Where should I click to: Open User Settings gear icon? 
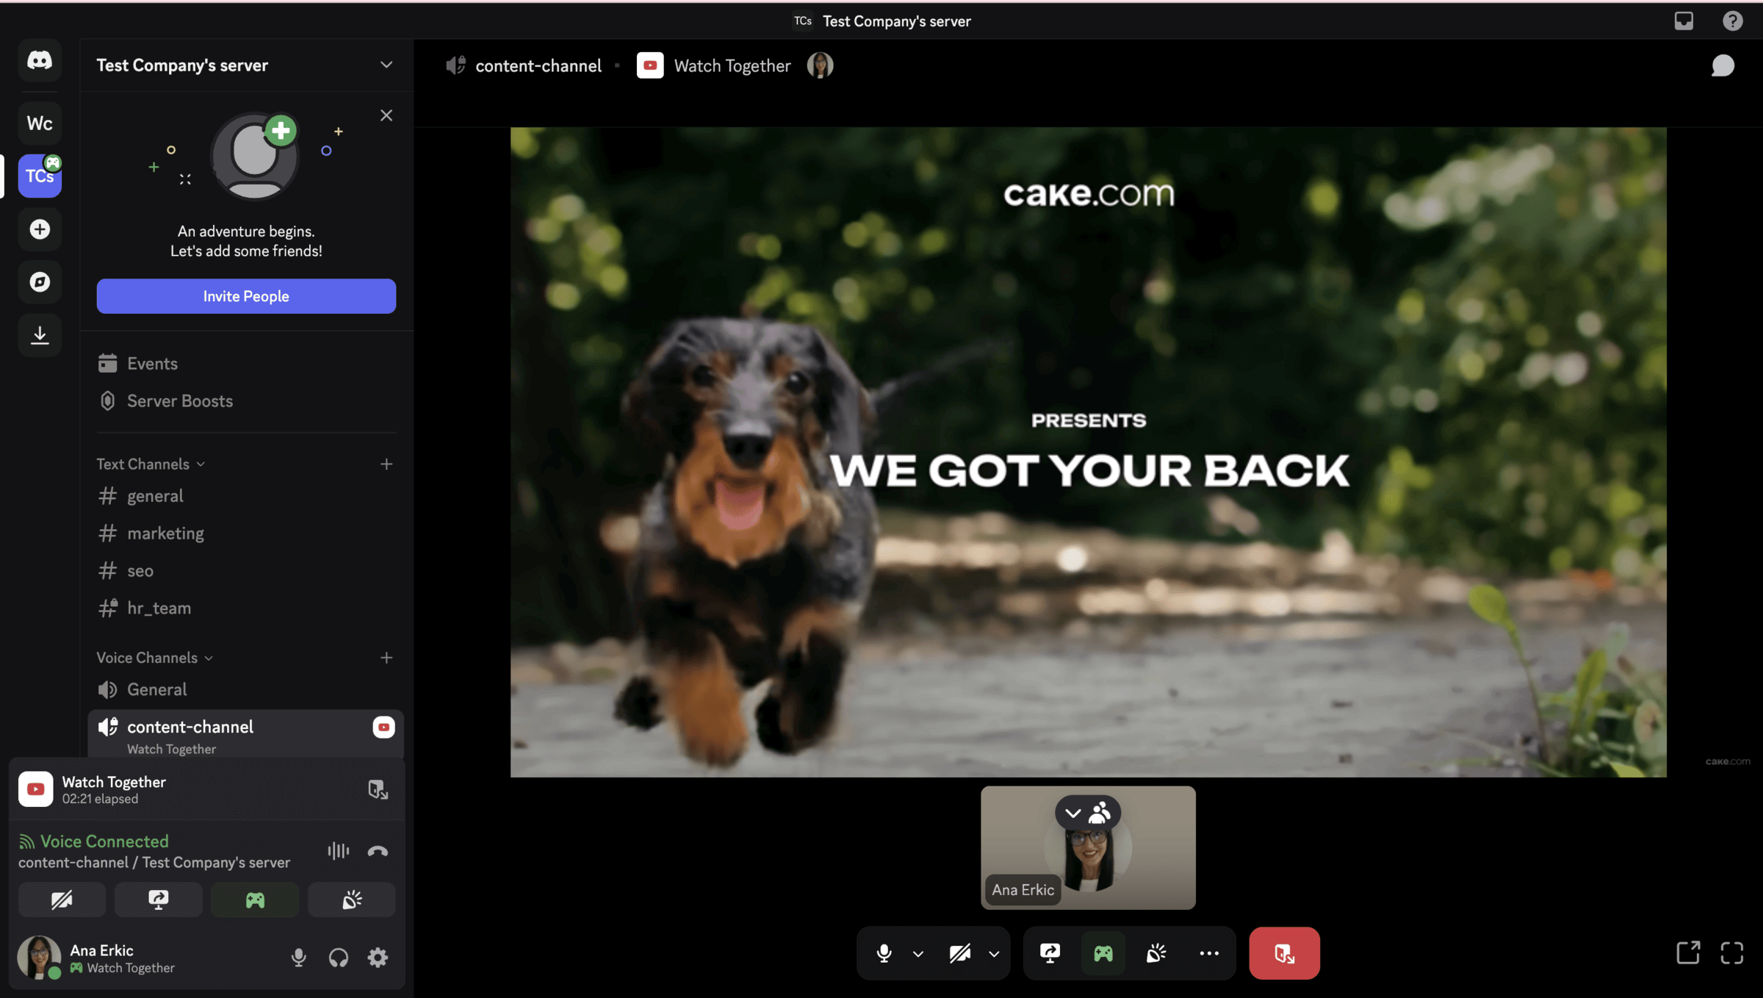(x=378, y=957)
